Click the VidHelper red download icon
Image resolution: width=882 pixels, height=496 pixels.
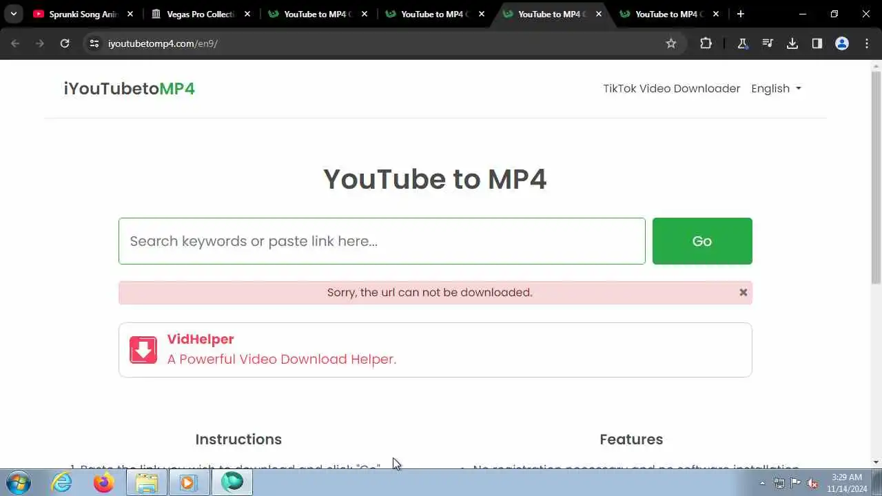click(x=143, y=350)
